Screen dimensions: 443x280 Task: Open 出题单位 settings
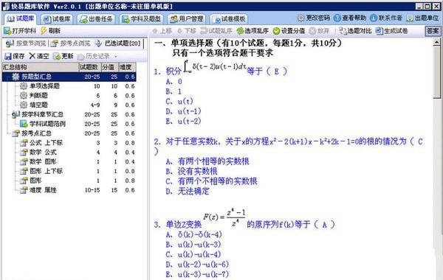(x=422, y=18)
